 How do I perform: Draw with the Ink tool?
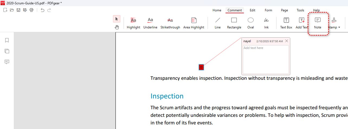point(266,23)
